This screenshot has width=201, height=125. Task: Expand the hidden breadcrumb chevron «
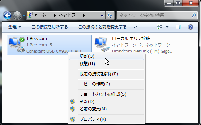click(36, 15)
